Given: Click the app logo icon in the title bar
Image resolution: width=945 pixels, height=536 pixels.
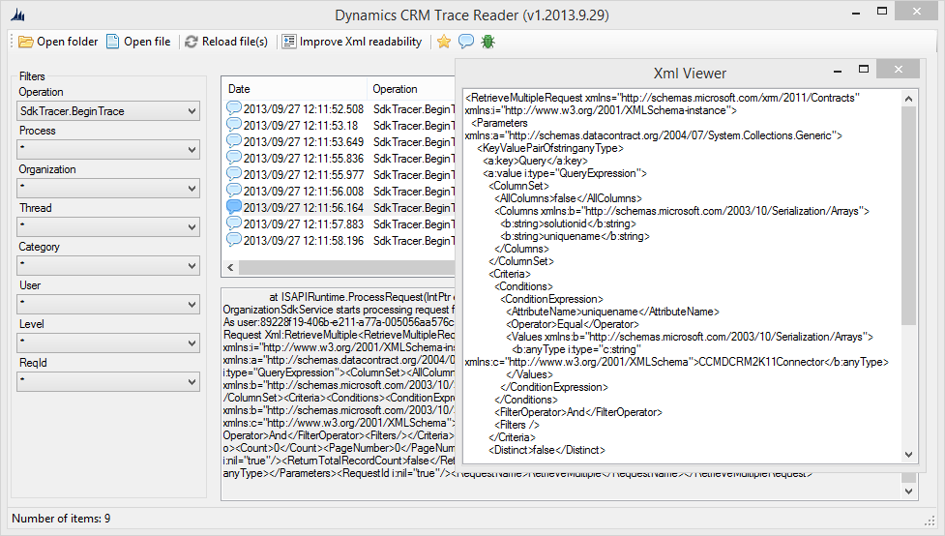Looking at the screenshot, I should (17, 15).
